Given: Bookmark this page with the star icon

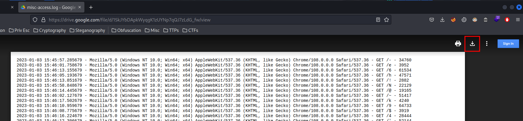Looking at the screenshot, I should coord(386,20).
